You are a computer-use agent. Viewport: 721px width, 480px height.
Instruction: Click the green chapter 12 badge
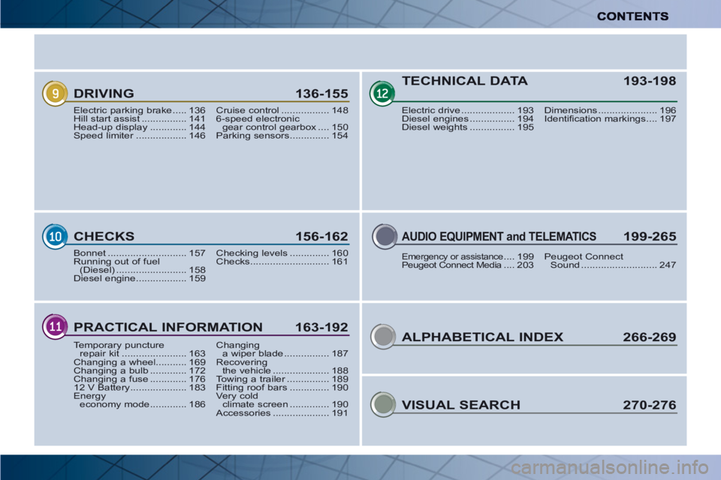click(x=382, y=93)
